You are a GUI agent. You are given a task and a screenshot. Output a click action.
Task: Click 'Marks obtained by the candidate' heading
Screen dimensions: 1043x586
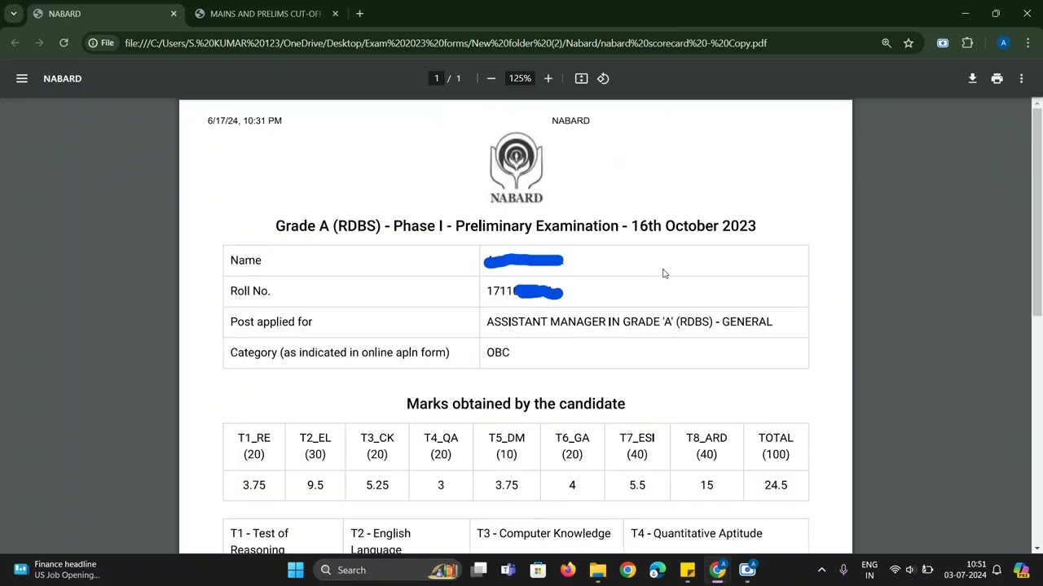[x=516, y=404]
